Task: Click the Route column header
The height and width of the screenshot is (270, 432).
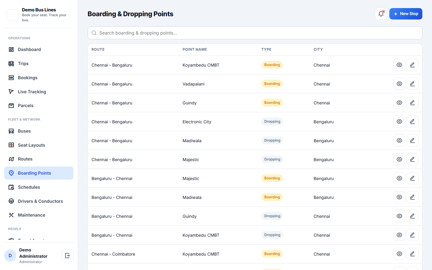Action: [98, 49]
